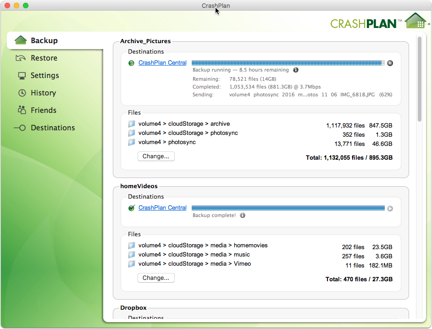432x329 pixels.
Task: Click Change button for Archive_Pictures files
Action: (156, 156)
